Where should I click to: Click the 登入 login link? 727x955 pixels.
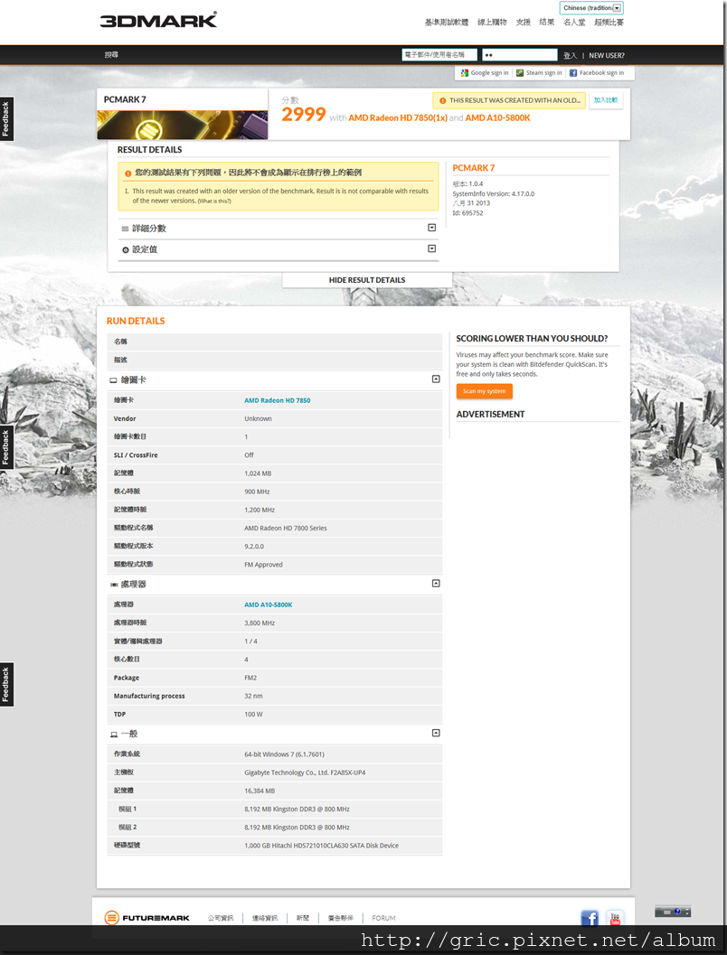click(570, 55)
